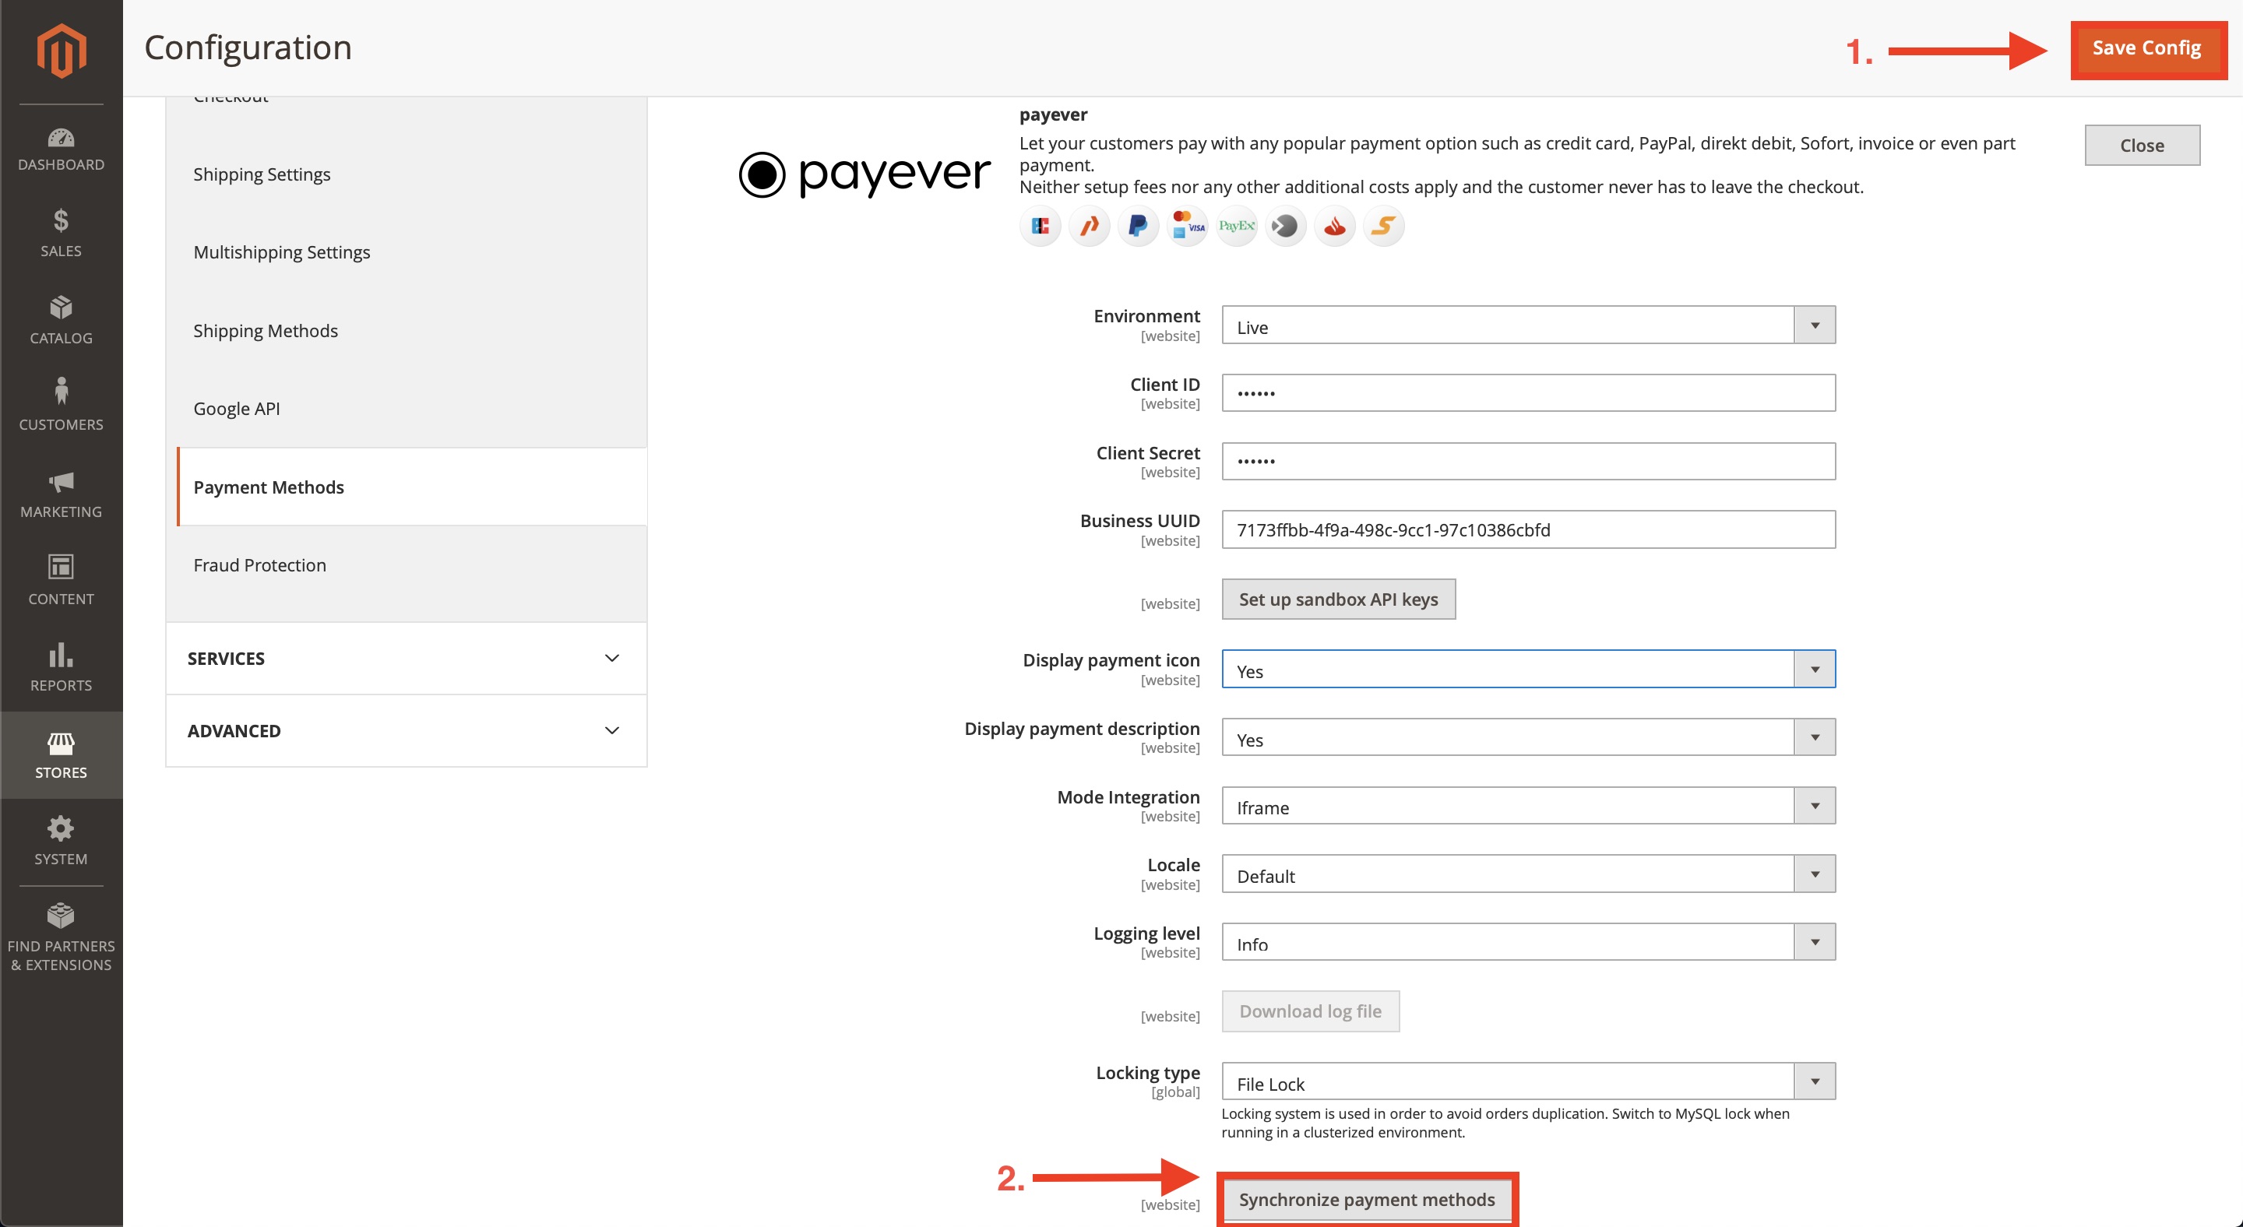This screenshot has width=2243, height=1227.
Task: Click the grey circular arrow payment icon
Action: 1285,227
